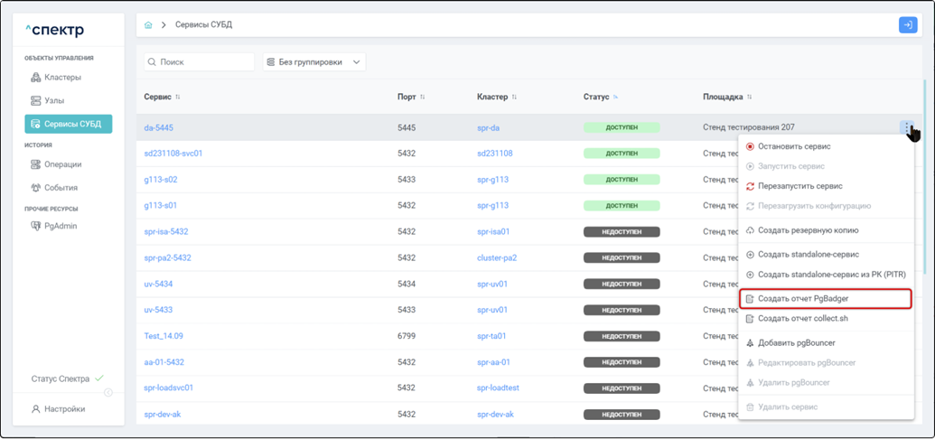
Task: Choose Остановить сервис from context menu
Action: pyautogui.click(x=794, y=146)
